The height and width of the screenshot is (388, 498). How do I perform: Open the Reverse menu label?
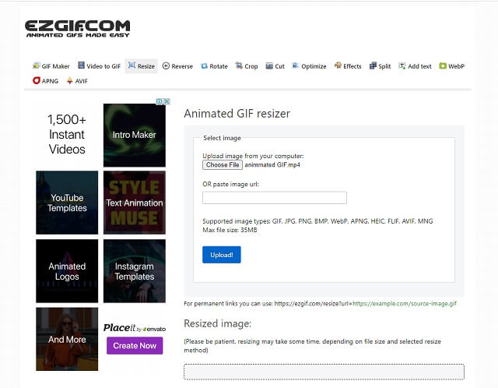(x=182, y=66)
